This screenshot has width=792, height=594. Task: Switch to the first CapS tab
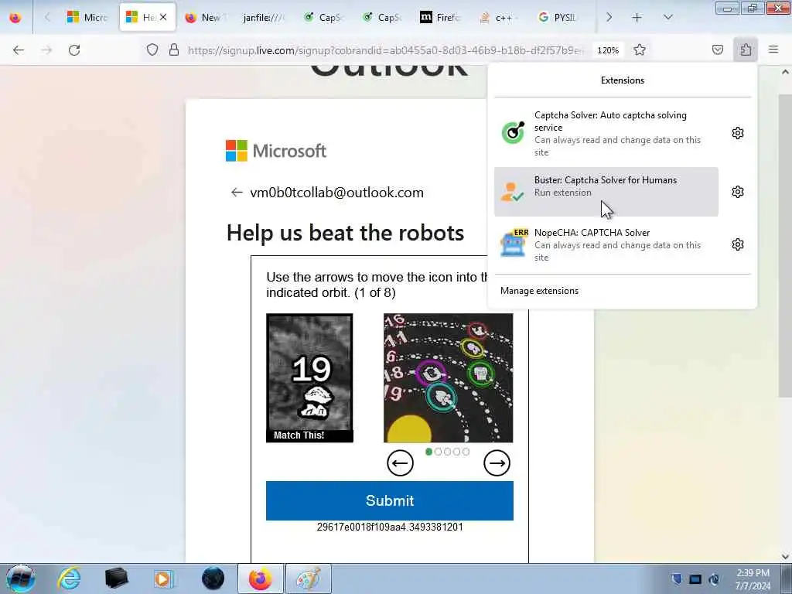pyautogui.click(x=324, y=17)
